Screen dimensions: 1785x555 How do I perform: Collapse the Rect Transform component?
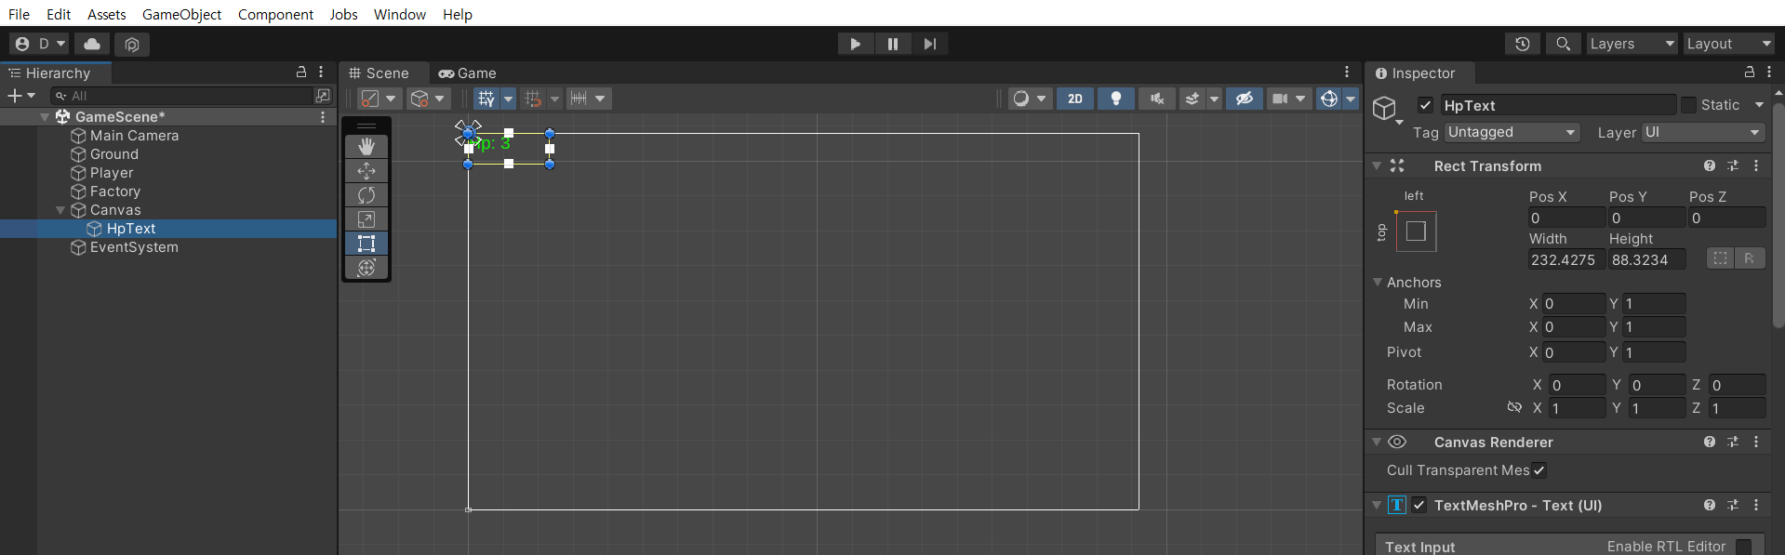(1377, 165)
